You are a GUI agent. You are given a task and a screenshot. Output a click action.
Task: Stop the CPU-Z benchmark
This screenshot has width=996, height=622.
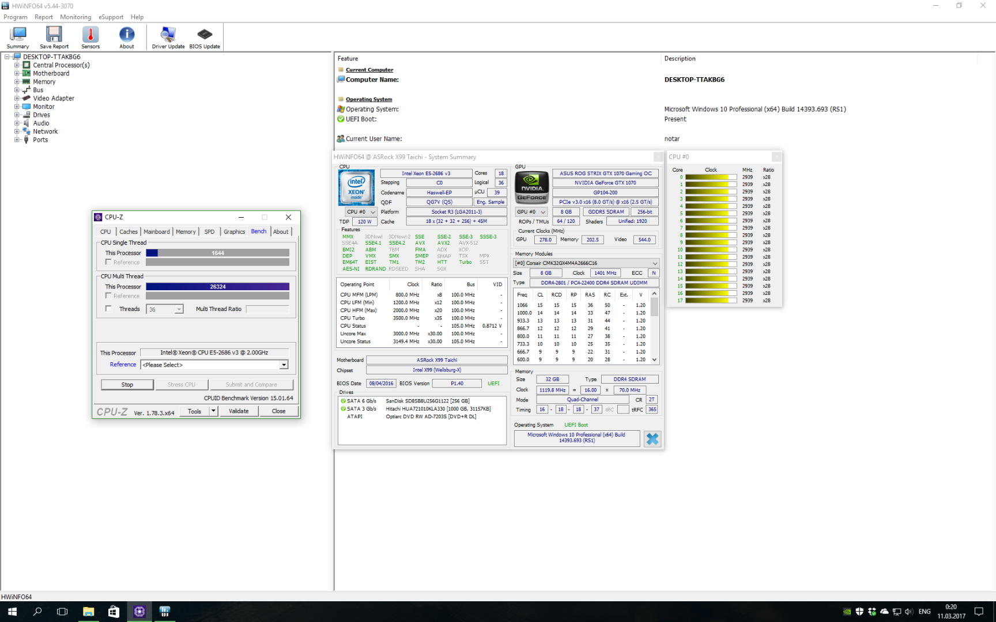point(127,385)
